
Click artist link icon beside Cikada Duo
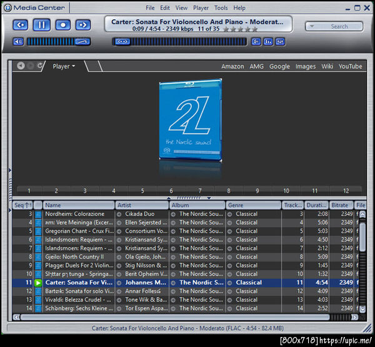(x=119, y=214)
